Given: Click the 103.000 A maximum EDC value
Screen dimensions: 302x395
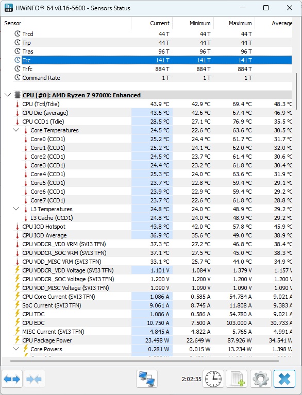Looking at the screenshot, I should click(x=238, y=323).
